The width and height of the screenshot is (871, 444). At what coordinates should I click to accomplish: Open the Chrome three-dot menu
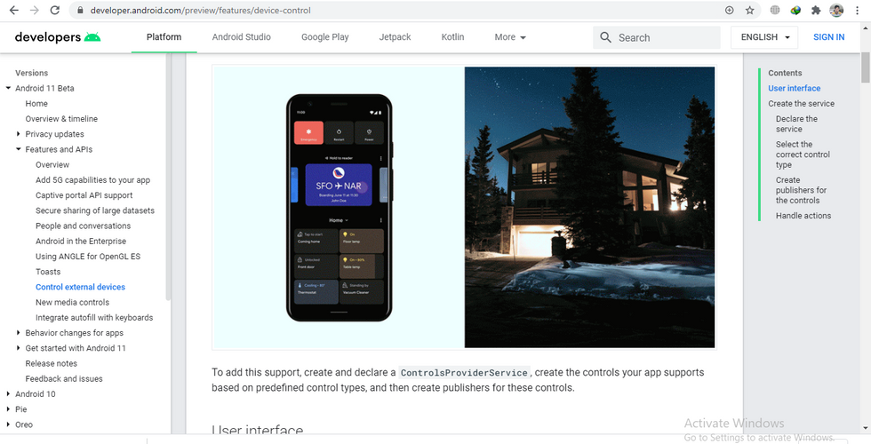(x=858, y=10)
